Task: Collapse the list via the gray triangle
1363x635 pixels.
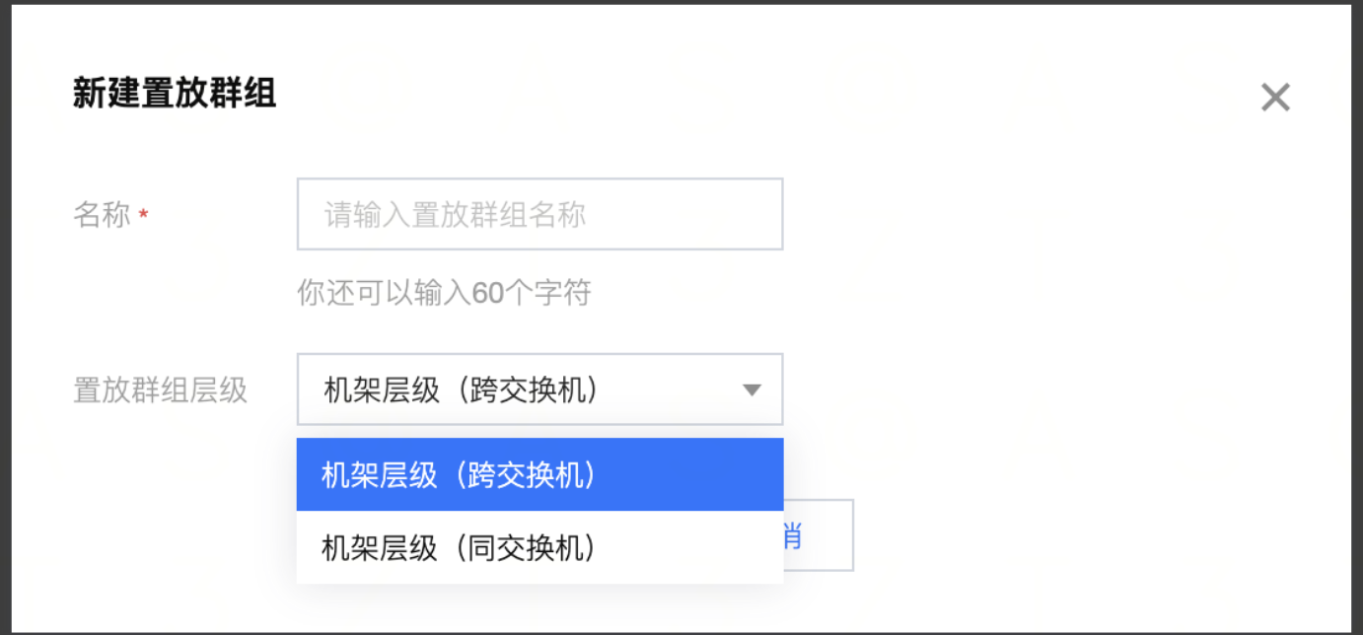Action: pos(752,390)
